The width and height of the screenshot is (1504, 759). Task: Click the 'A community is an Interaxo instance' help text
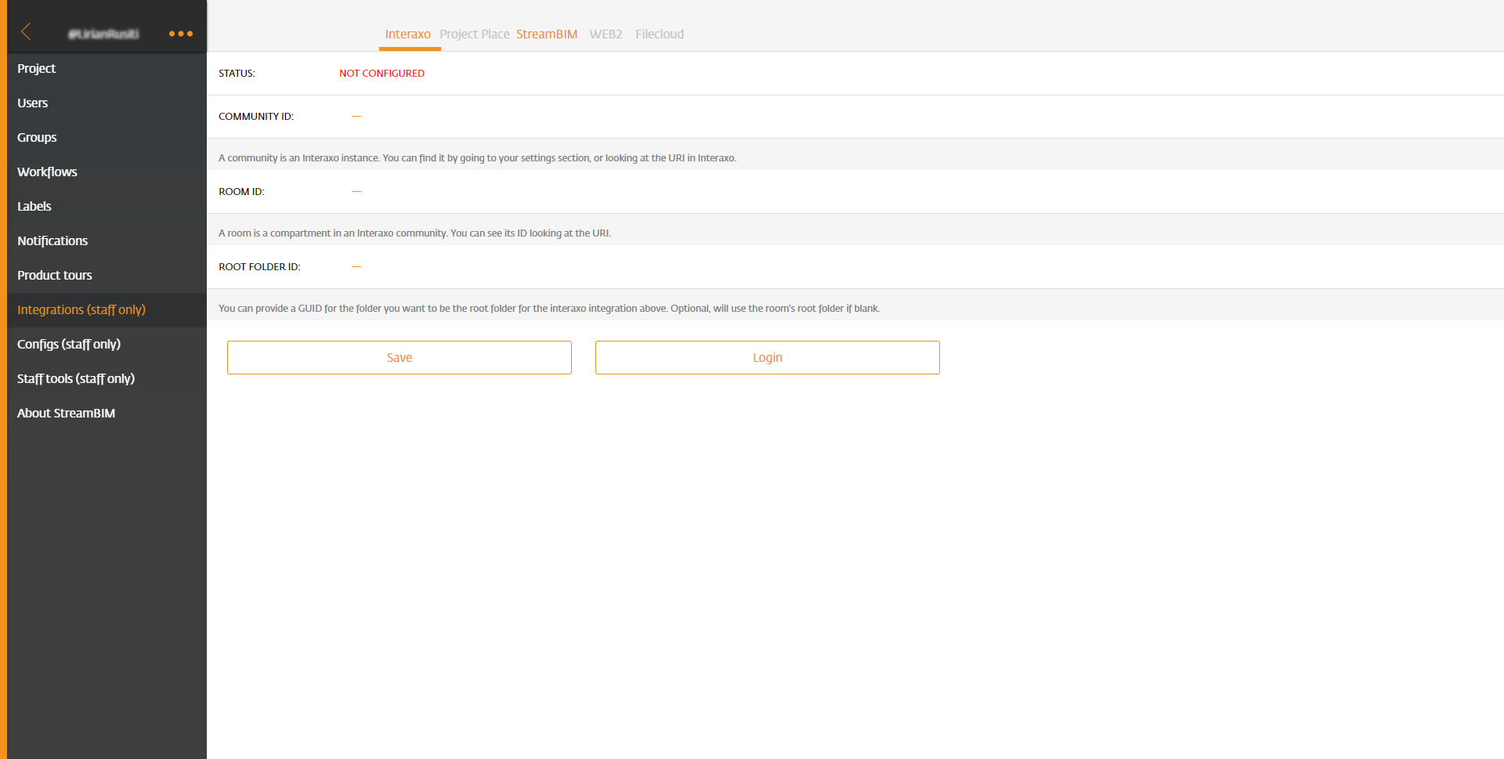[478, 158]
